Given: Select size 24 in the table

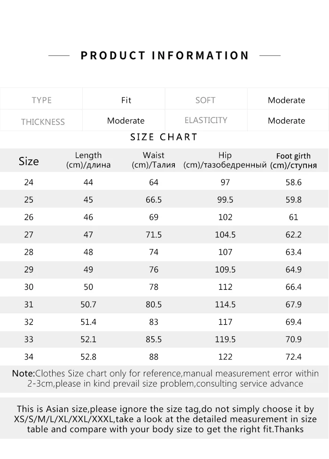Looking at the screenshot, I should pos(29,182).
